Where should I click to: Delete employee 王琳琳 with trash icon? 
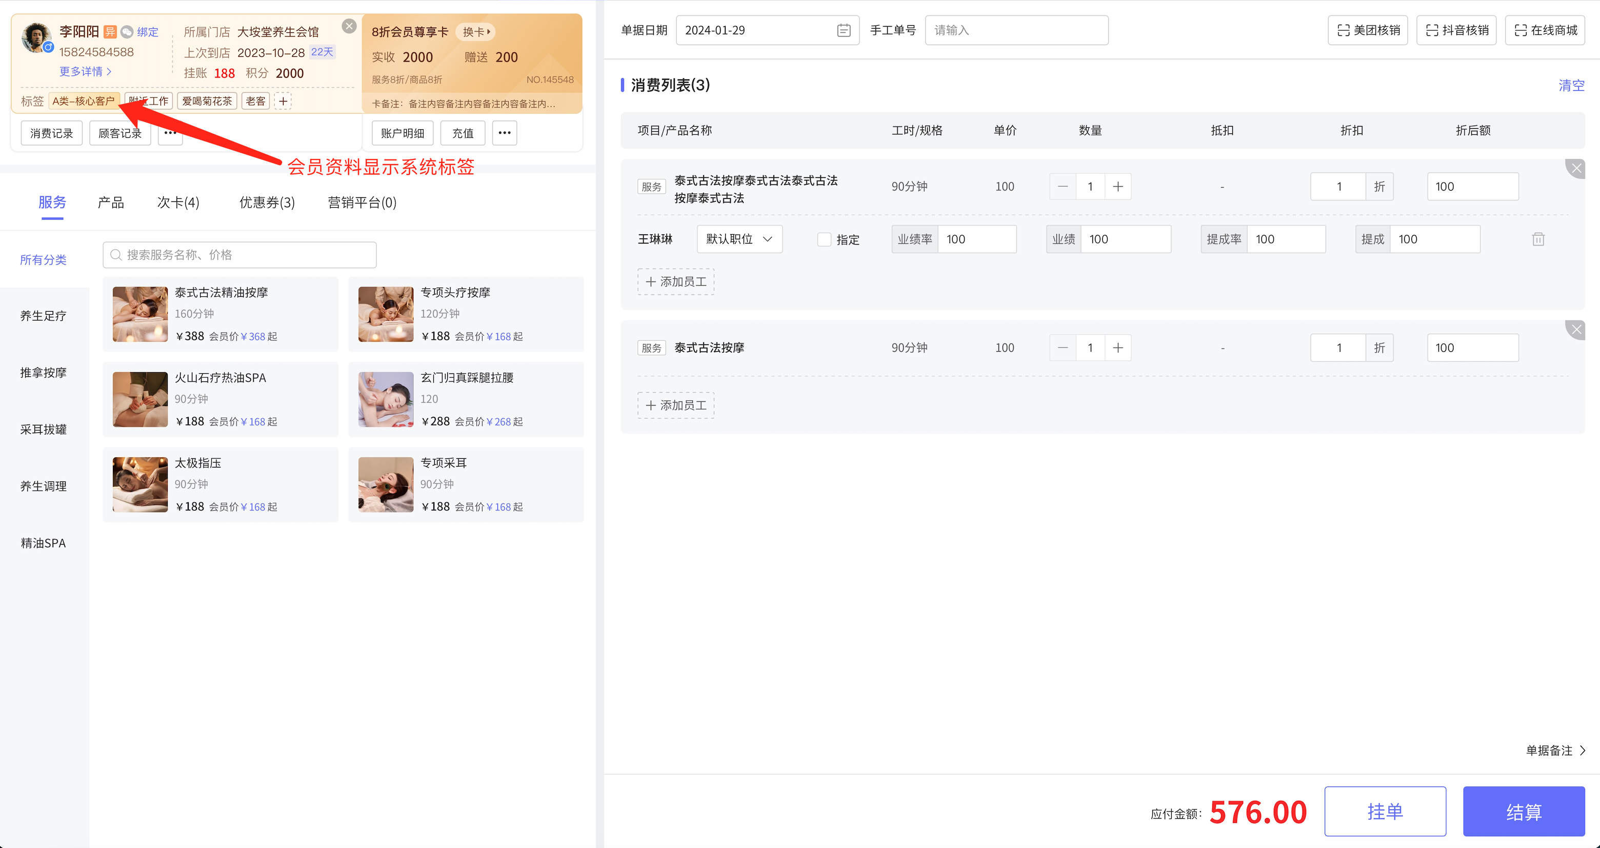pos(1538,239)
